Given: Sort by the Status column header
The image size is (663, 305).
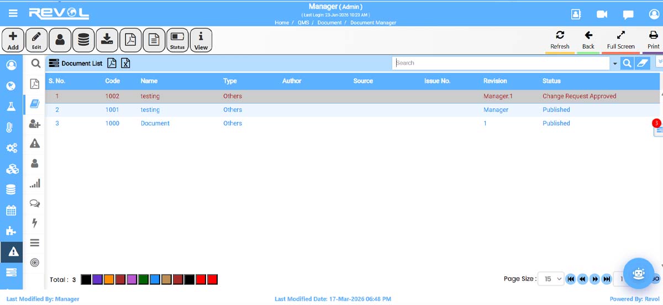Looking at the screenshot, I should click(x=551, y=81).
